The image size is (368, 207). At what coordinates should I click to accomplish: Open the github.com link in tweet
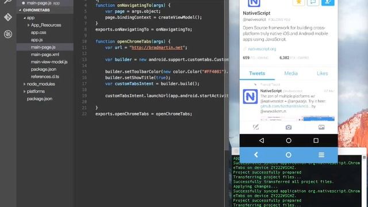(285, 106)
